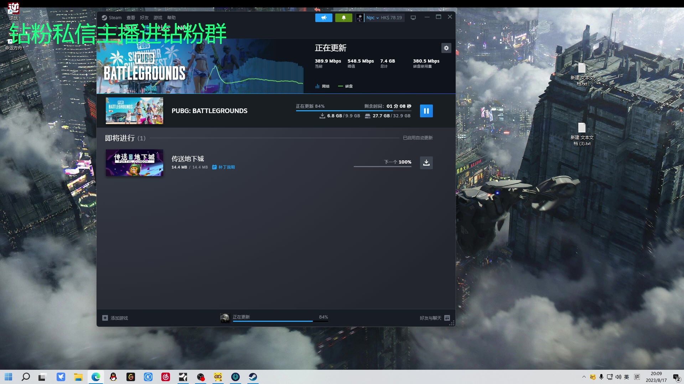
Task: Click the 传送地下城 100% progress bar
Action: (382, 166)
